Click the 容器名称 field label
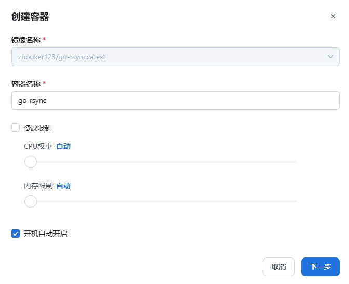The image size is (349, 284). point(26,84)
